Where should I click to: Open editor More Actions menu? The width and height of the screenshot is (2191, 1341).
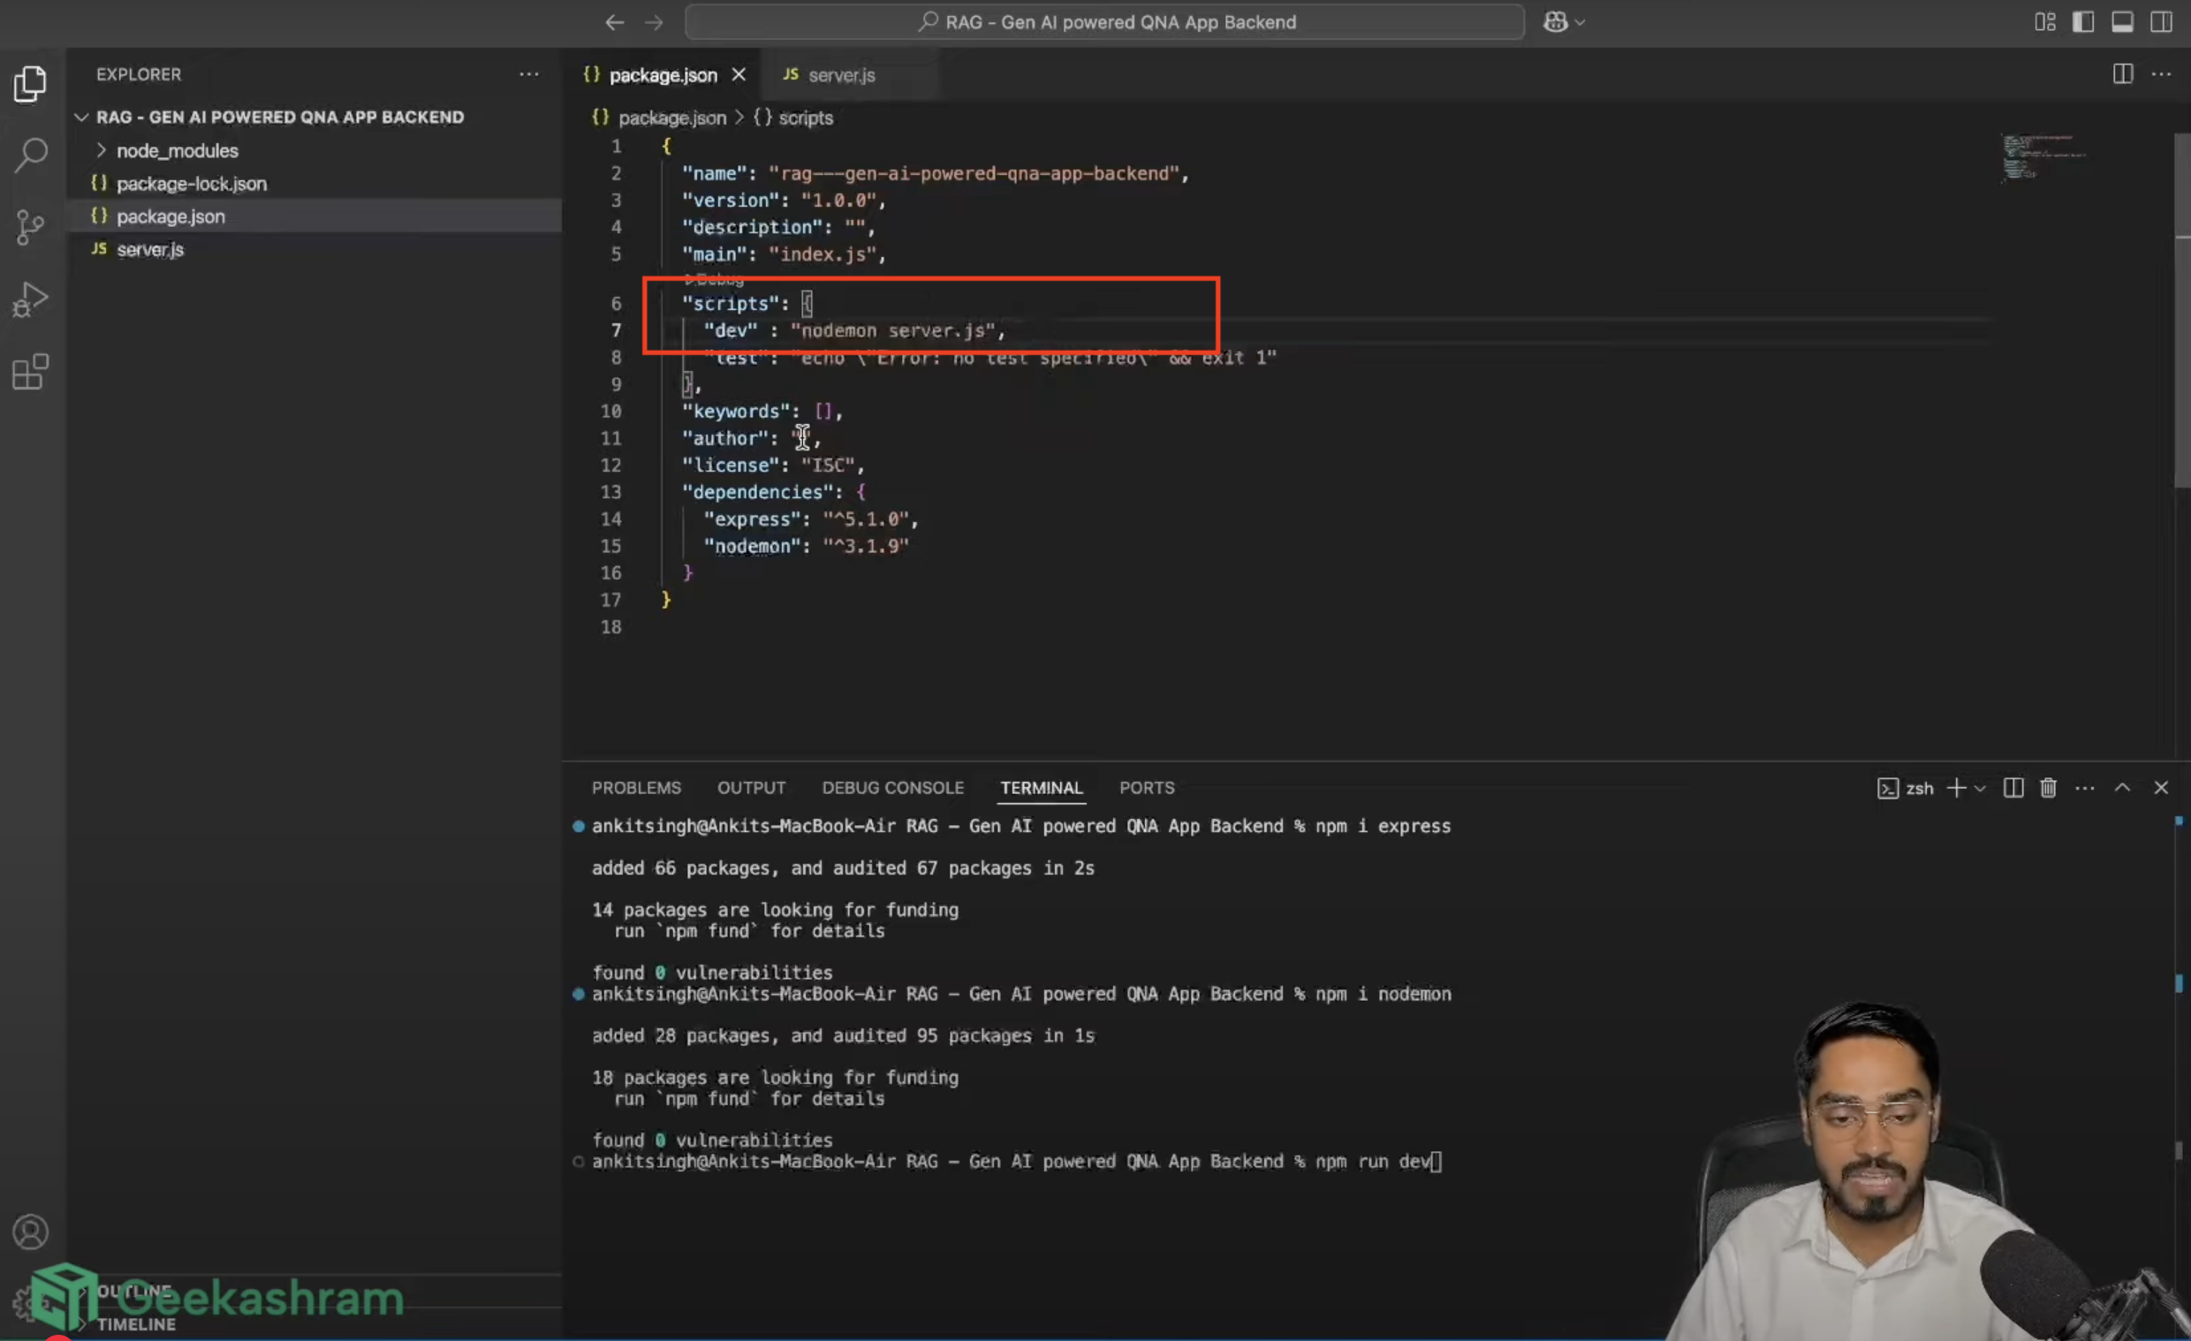click(x=2162, y=74)
